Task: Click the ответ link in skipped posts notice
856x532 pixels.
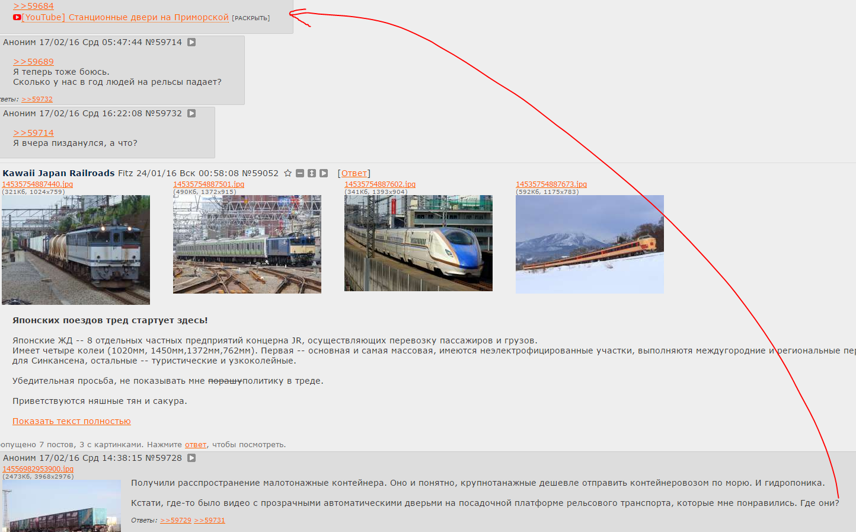Action: [196, 445]
